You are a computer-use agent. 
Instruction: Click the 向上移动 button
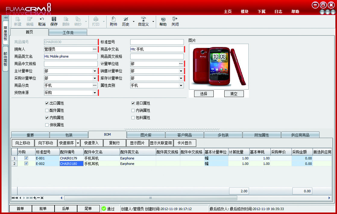pos(23,143)
